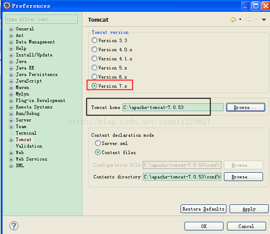Minimize the Preferences window
Screen dimensions: 270x234
click(246, 6)
